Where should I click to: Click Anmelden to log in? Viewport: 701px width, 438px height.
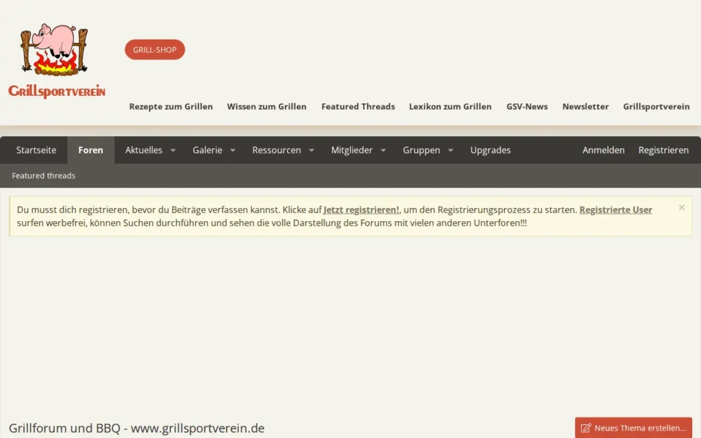(x=603, y=150)
